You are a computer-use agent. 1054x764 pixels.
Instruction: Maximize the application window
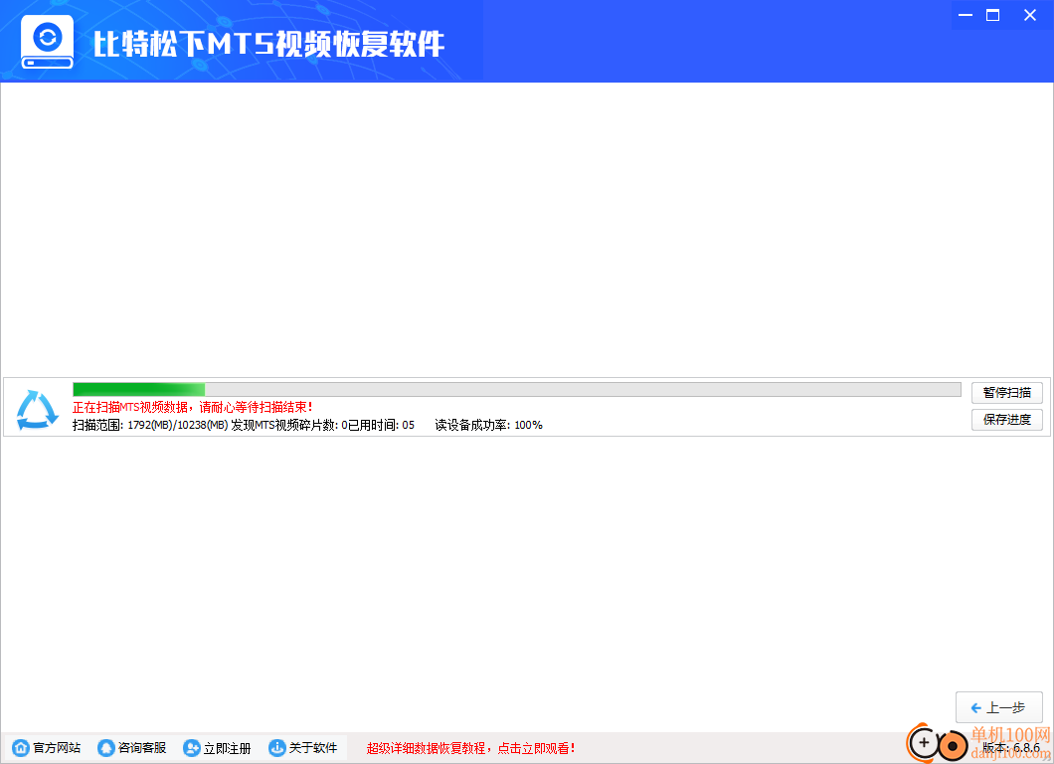coord(992,15)
